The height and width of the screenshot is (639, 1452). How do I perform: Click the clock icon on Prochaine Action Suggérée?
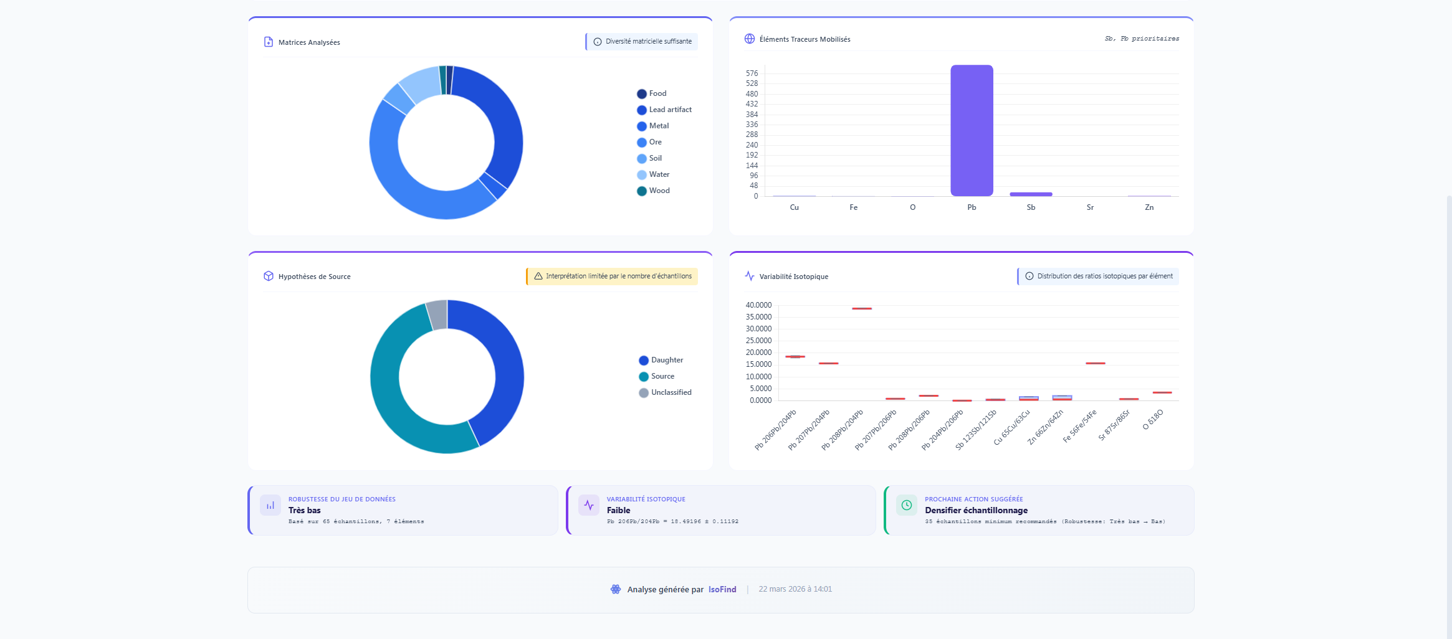click(906, 505)
